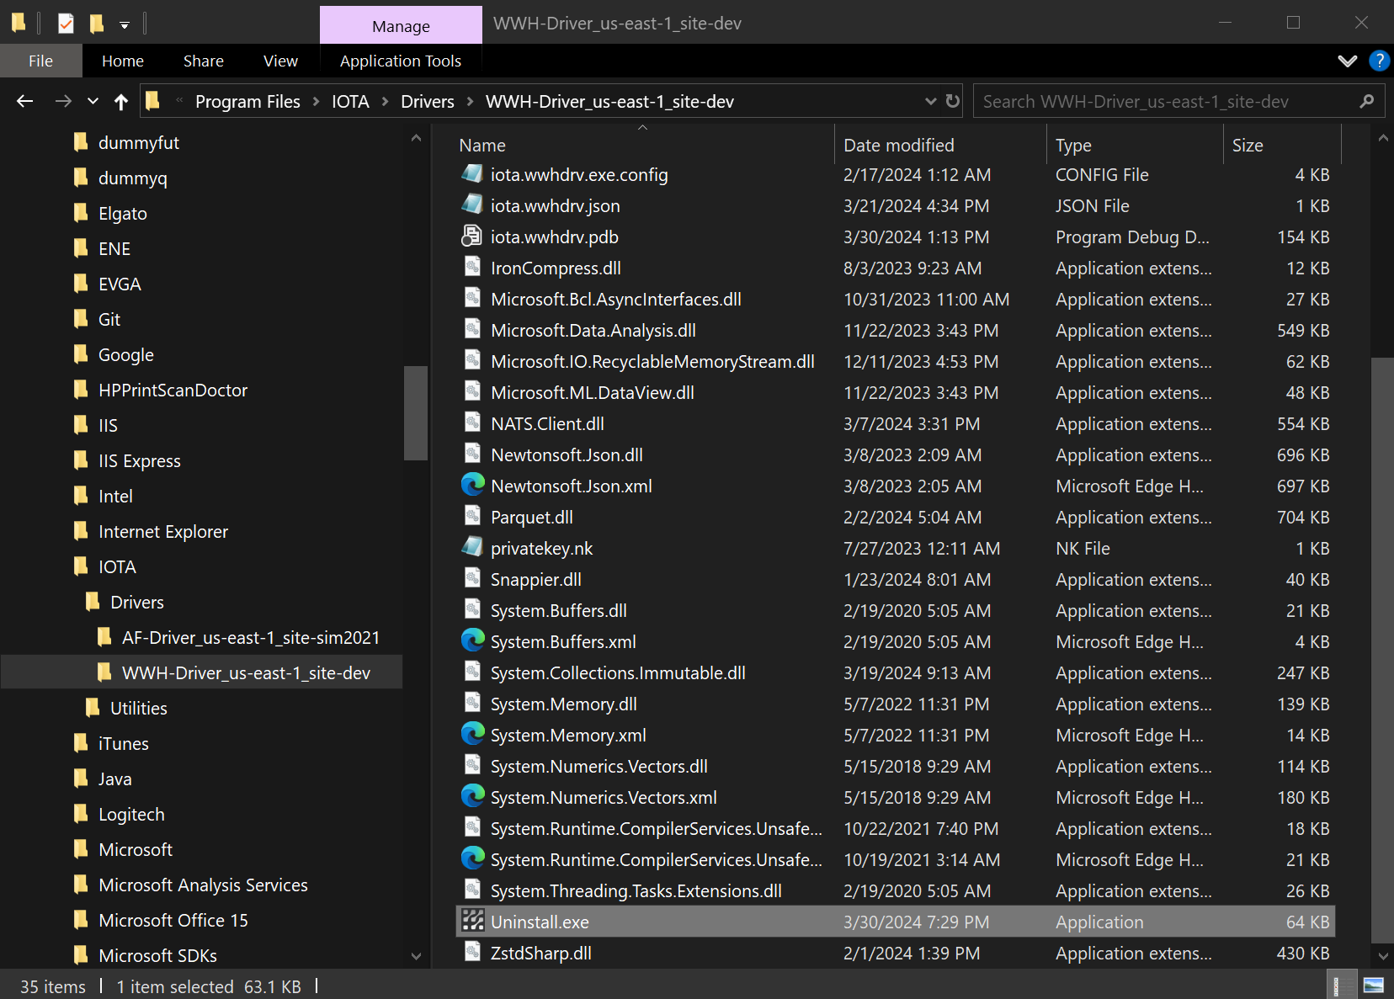Click the search magnifier icon
Screen dimensions: 1394x999
[1367, 101]
